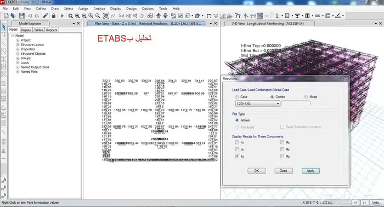Click the >> button in status bar
The height and width of the screenshot is (207, 384).
pyautogui.click(x=364, y=203)
